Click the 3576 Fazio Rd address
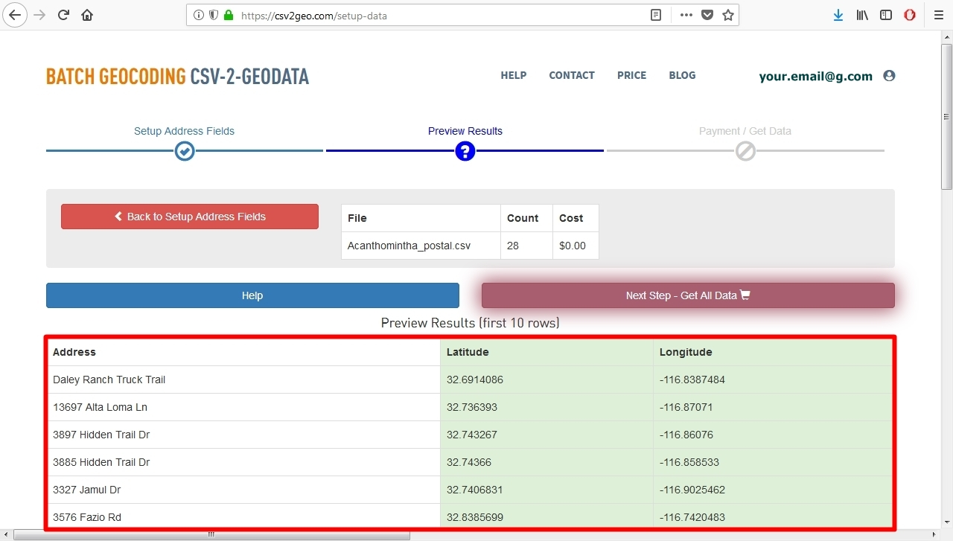The width and height of the screenshot is (953, 541). (87, 517)
